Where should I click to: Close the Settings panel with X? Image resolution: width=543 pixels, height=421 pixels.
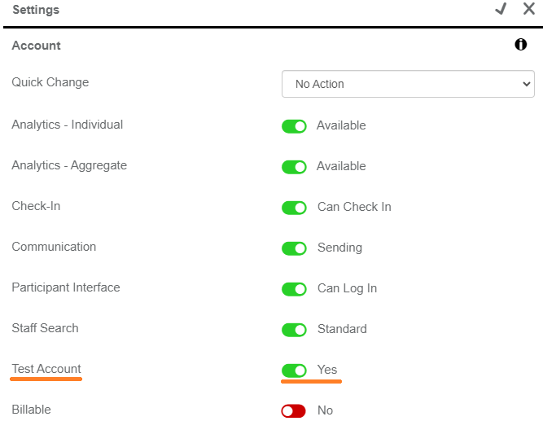tap(528, 9)
